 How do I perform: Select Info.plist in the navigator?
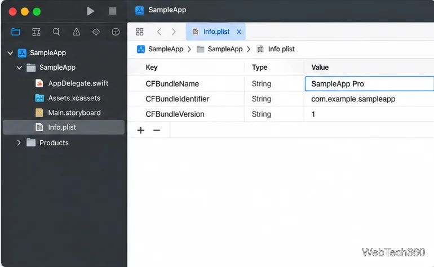point(64,127)
